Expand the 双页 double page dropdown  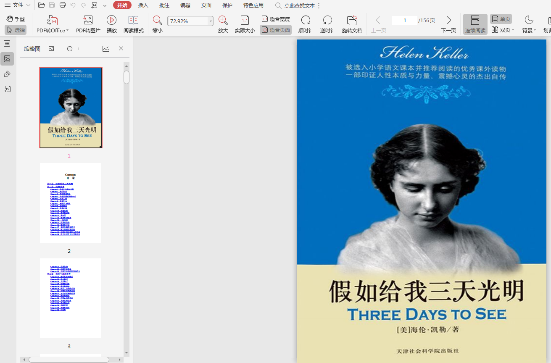tap(513, 30)
